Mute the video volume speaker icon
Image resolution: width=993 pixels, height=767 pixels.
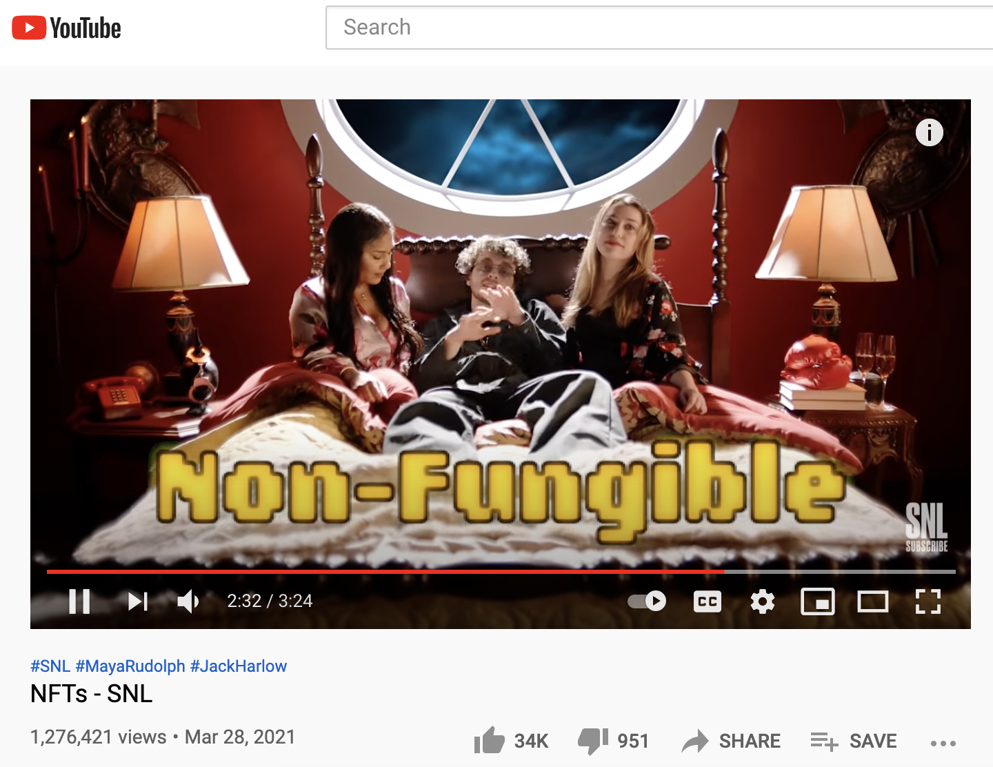click(188, 601)
